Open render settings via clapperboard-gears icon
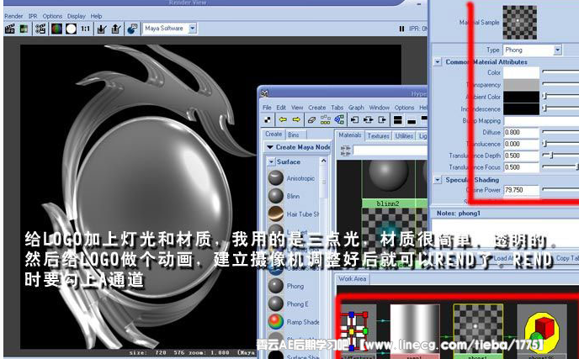 [40, 29]
